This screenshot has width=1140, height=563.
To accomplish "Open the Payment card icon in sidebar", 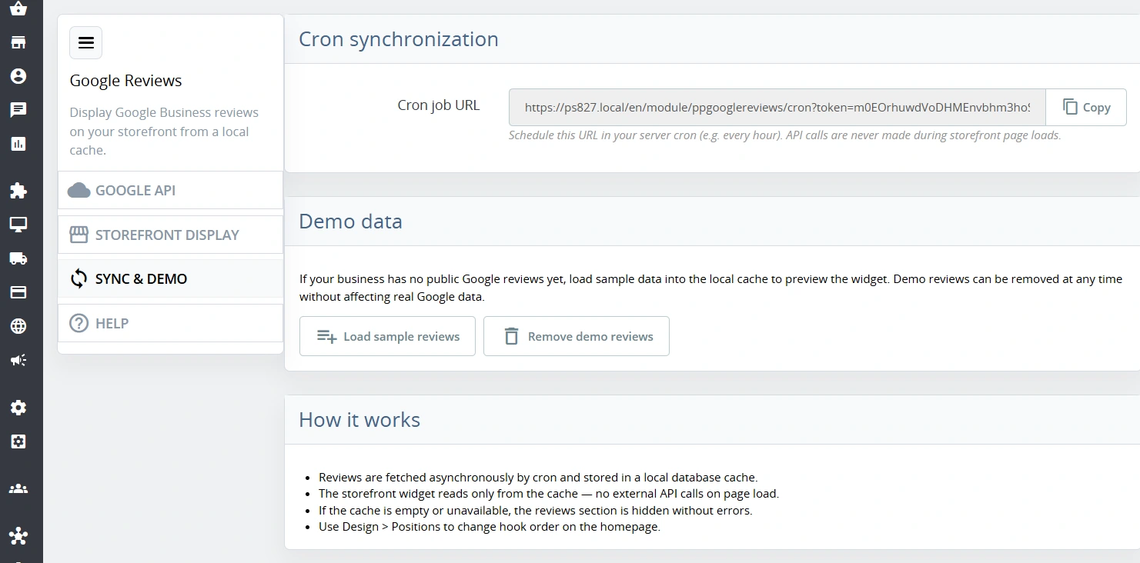I will (x=18, y=292).
